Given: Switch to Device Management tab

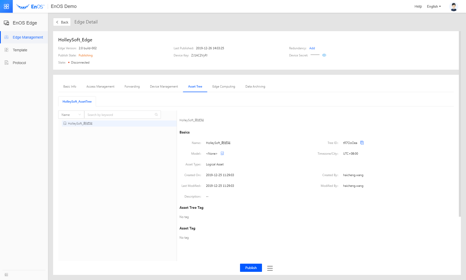Looking at the screenshot, I should tap(164, 87).
